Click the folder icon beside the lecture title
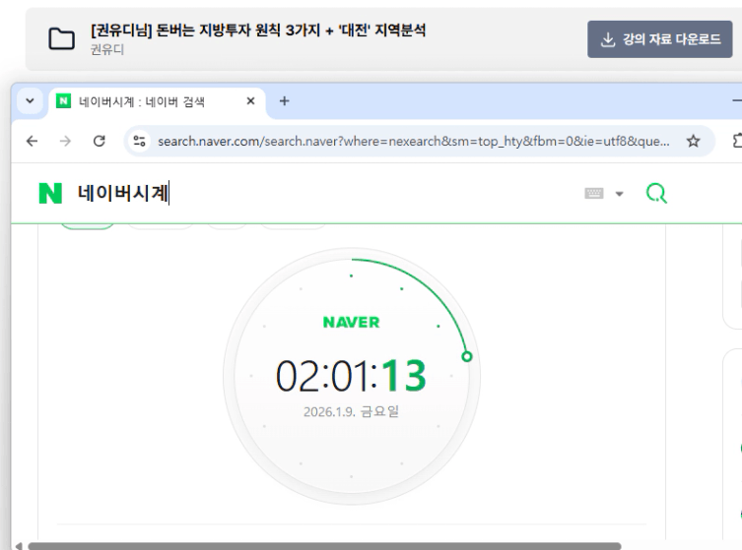Screen dimensions: 742x550 click(x=61, y=38)
